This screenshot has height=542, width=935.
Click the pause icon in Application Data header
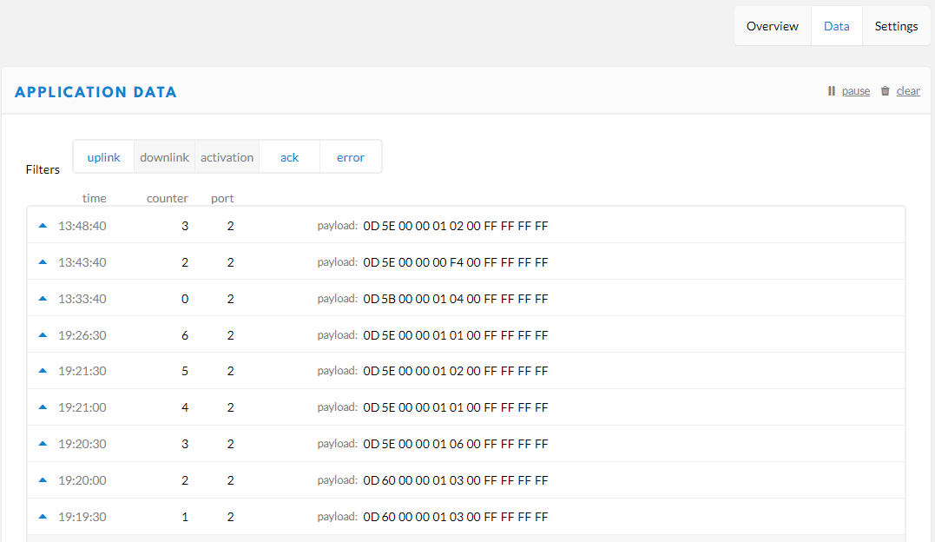pyautogui.click(x=831, y=91)
